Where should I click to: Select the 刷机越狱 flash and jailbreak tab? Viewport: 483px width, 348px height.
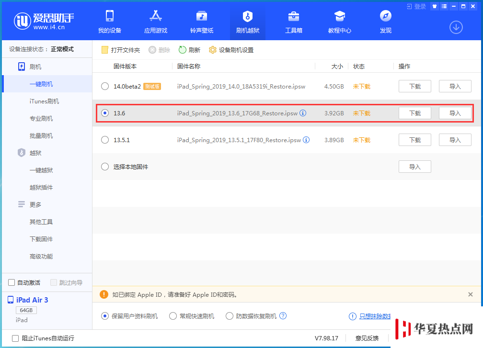click(248, 22)
